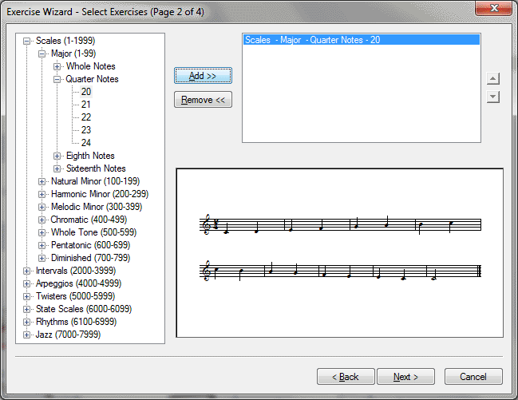Select Rhythms (6100-6999) label
Viewport: 518px width, 400px height.
click(x=76, y=322)
